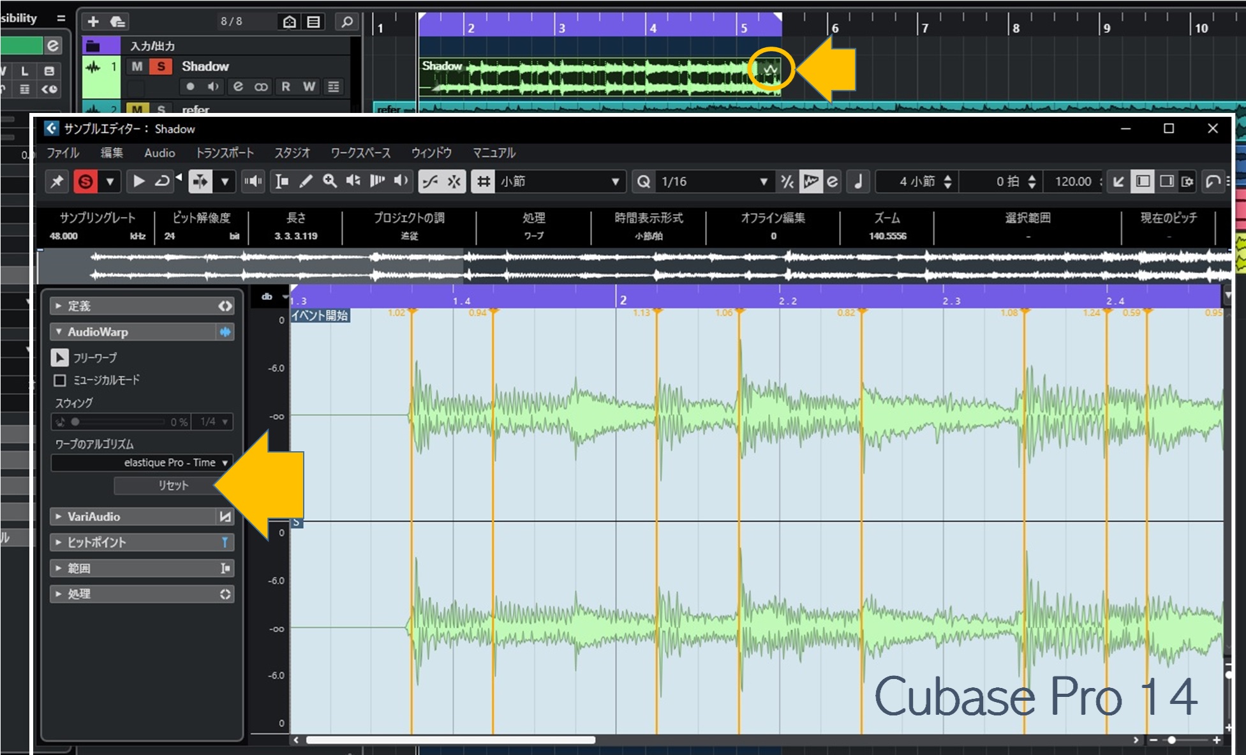
Task: Toggle Musical Mode note icon in toolbar
Action: [x=858, y=182]
